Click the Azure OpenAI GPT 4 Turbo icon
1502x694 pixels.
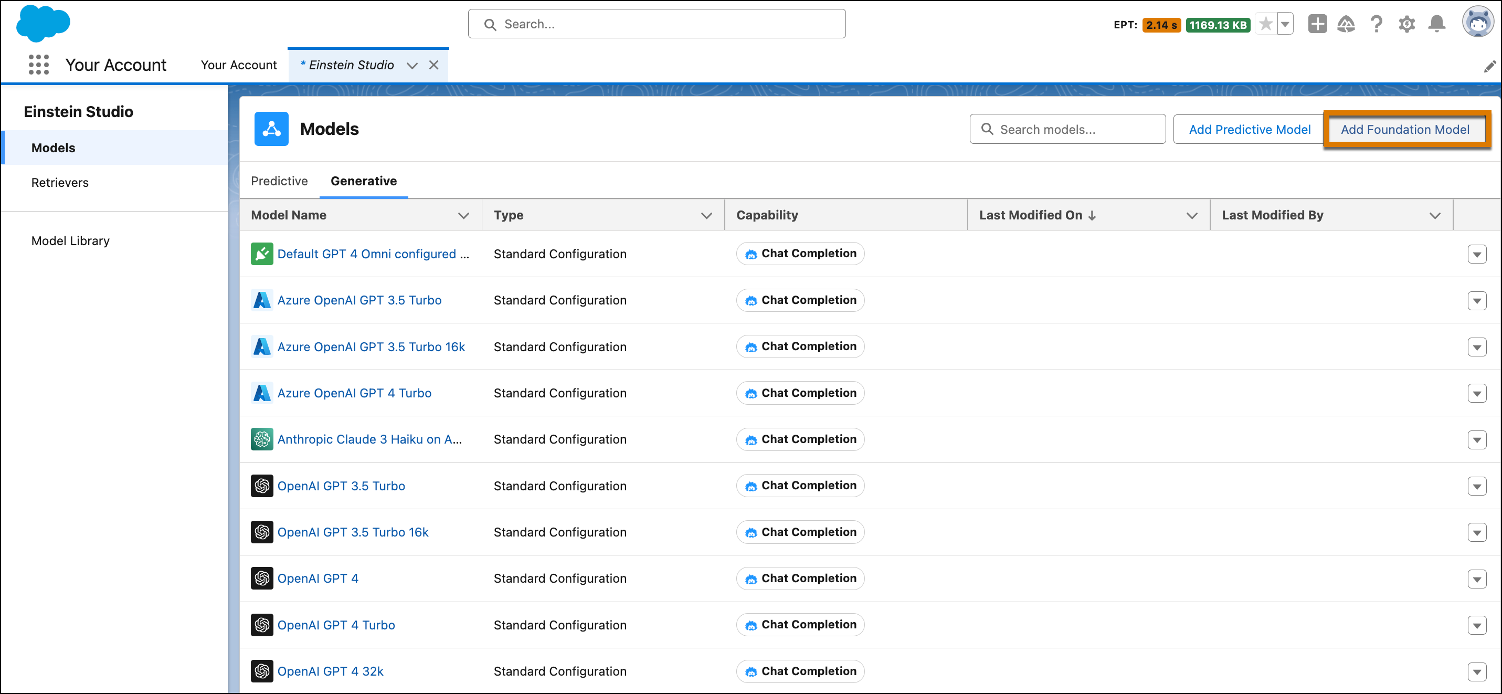[262, 393]
